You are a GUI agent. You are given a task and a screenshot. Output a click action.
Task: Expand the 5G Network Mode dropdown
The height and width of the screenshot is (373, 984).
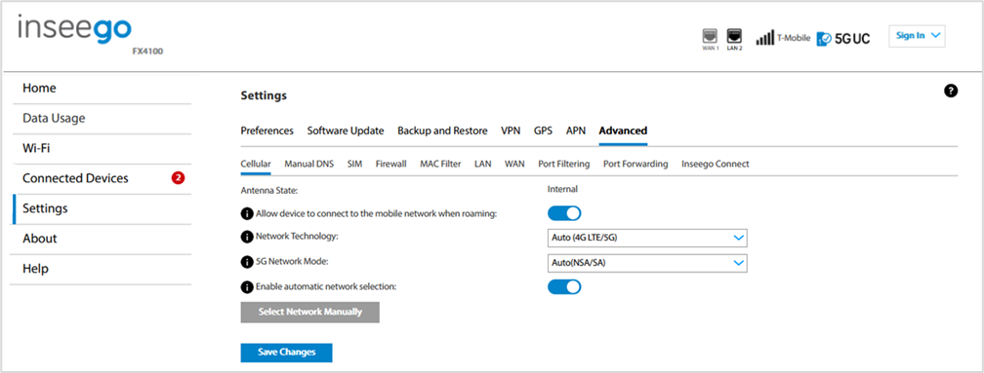tap(647, 263)
